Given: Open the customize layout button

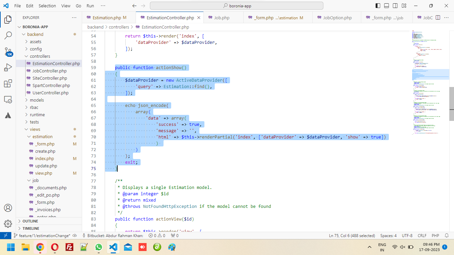Looking at the screenshot, I should point(404,6).
